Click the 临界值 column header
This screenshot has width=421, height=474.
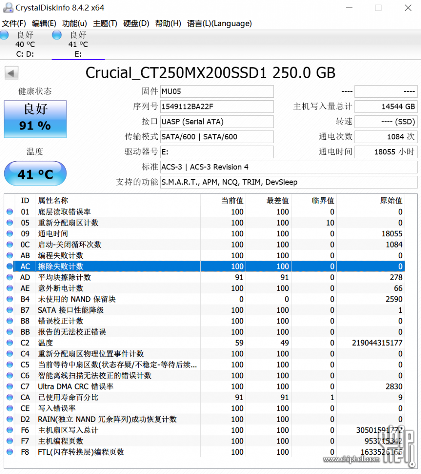click(314, 200)
